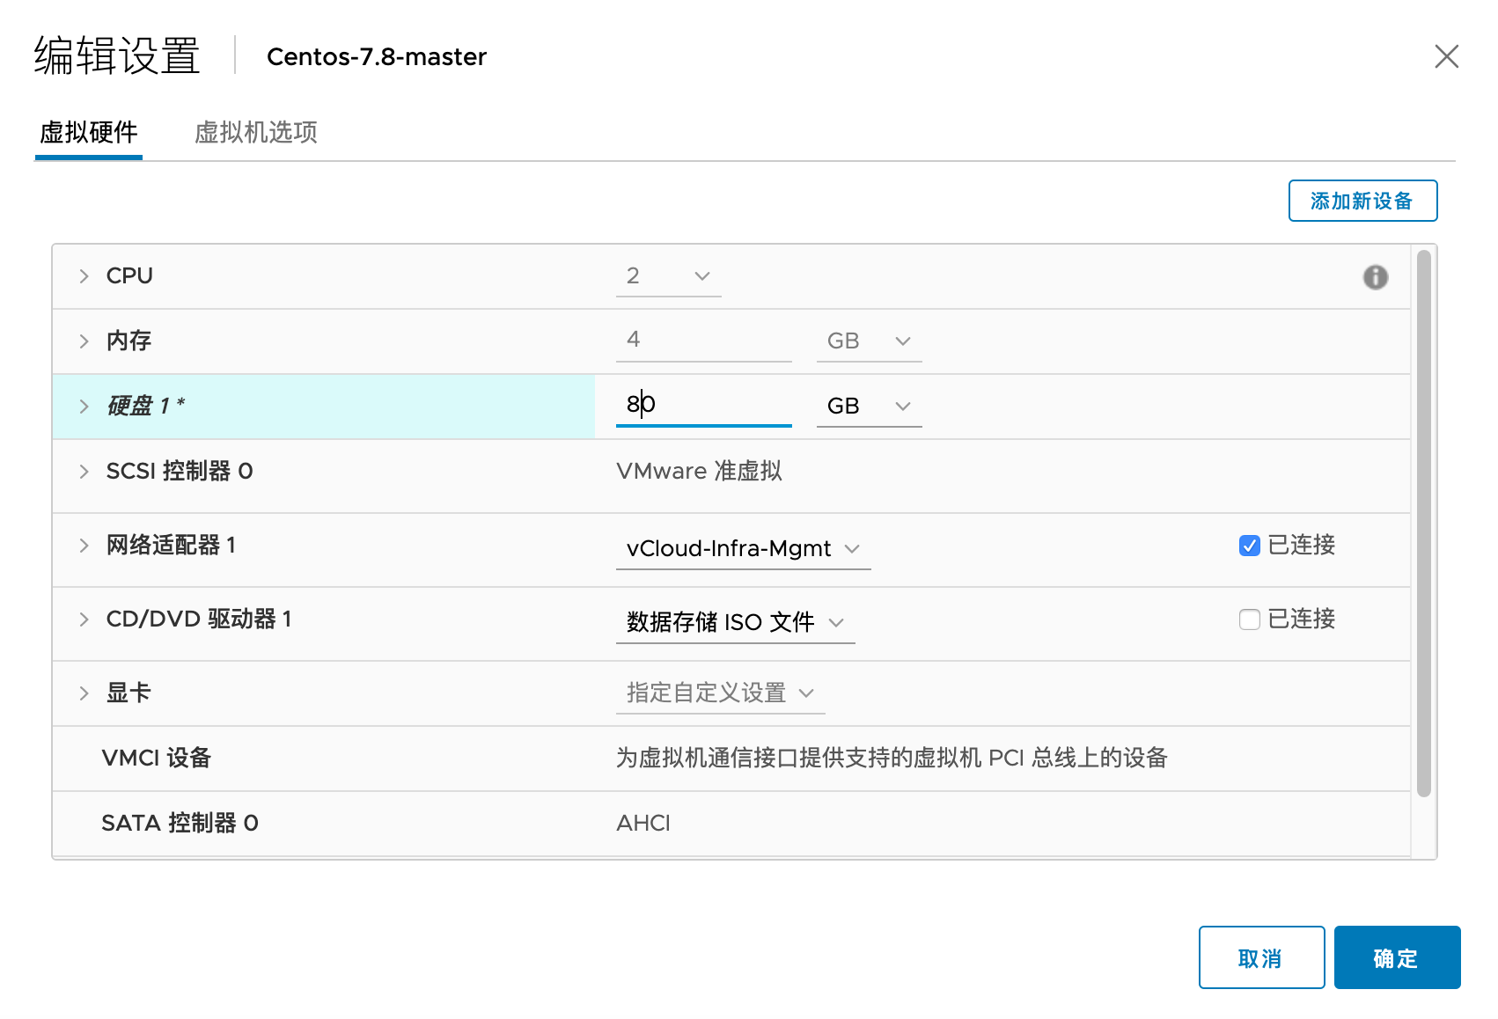Open the CPU count dropdown

click(x=669, y=276)
